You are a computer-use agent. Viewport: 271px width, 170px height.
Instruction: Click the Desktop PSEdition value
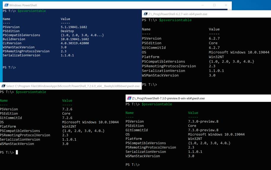67,31
